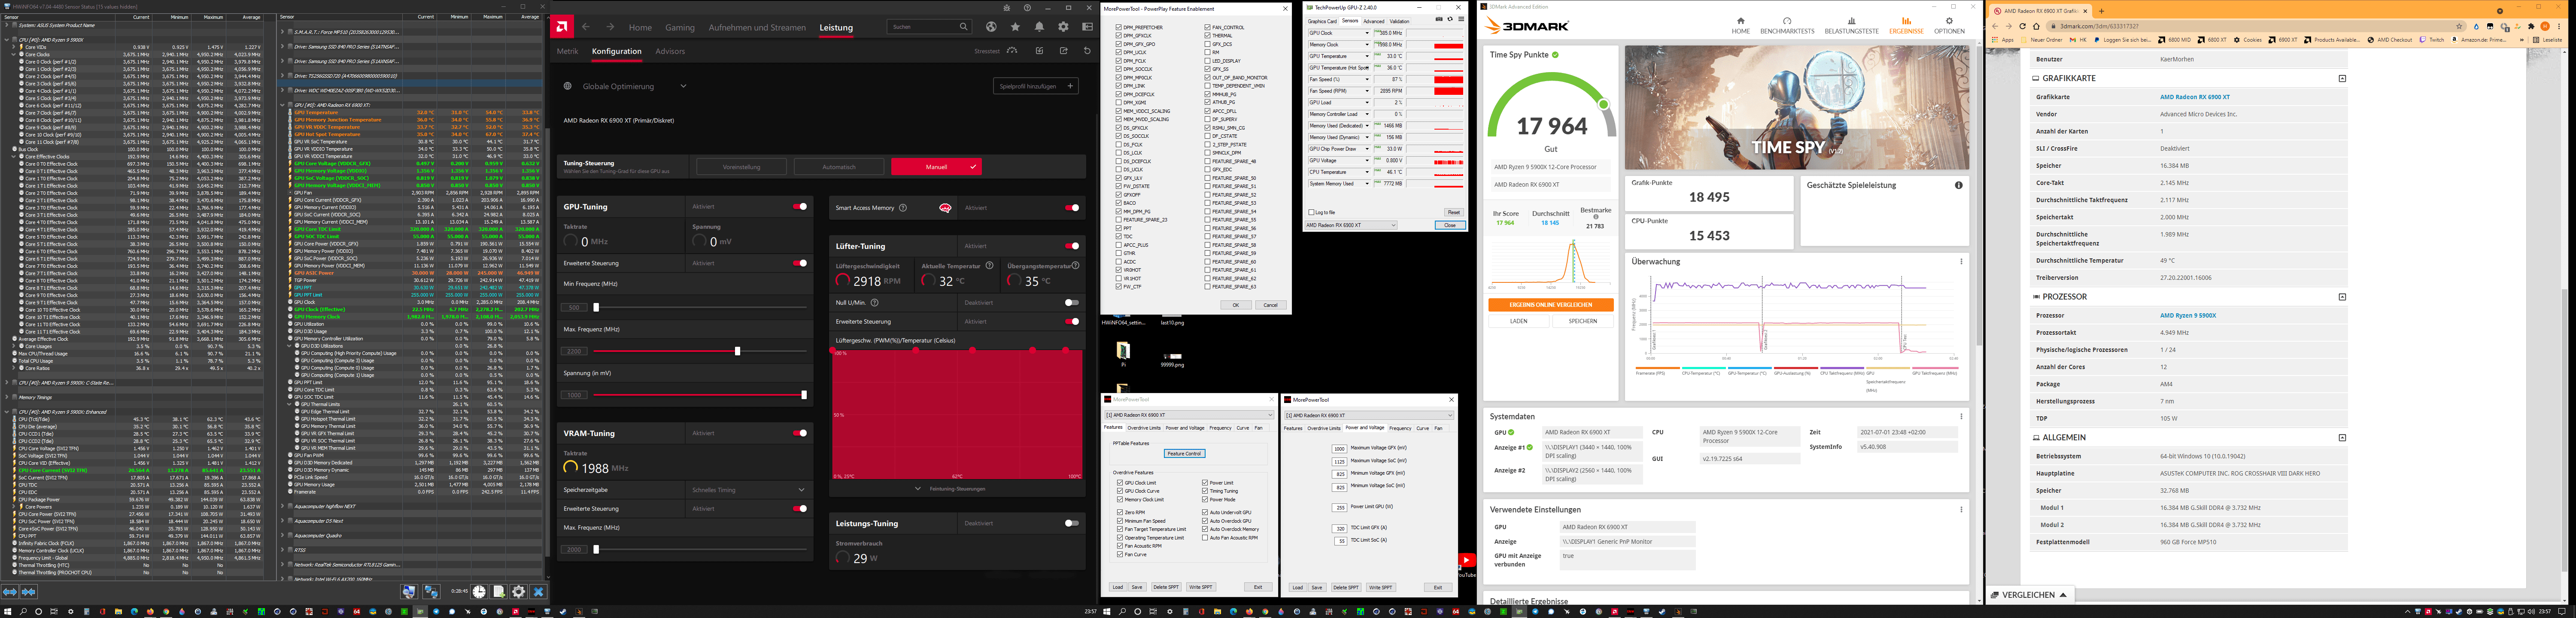The width and height of the screenshot is (2576, 618).
Task: Open GPU-Z AMD Radeon RX 6900 XT device dropdown
Action: coord(1351,225)
